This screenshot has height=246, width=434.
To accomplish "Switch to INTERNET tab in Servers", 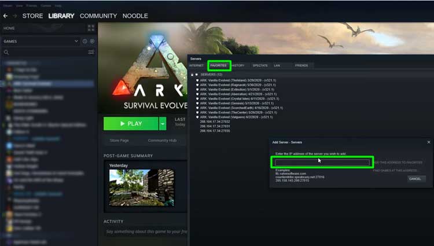I will [x=197, y=65].
